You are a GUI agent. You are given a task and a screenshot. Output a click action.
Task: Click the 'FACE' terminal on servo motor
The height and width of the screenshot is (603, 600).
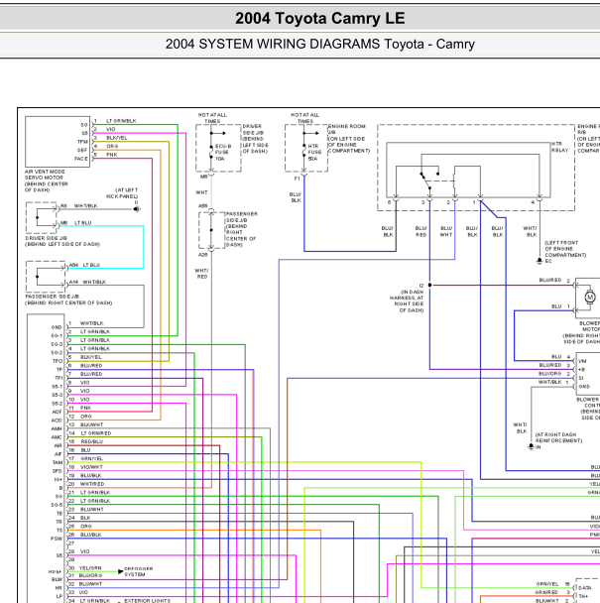pyautogui.click(x=81, y=159)
